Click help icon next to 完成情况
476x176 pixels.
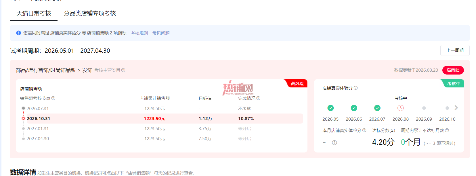[258, 98]
